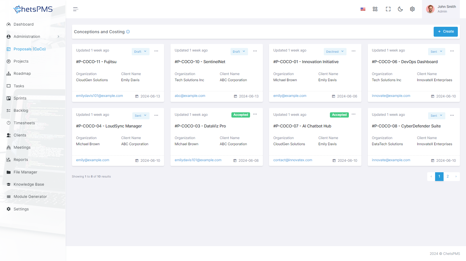Open more options on the Fujitsu card
466x261 pixels.
[x=156, y=51]
